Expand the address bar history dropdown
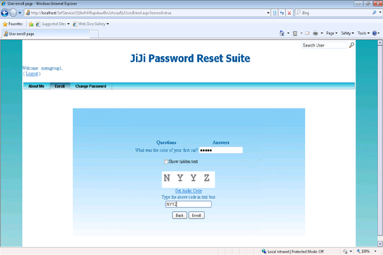Image resolution: width=383 pixels, height=255 pixels. click(268, 13)
